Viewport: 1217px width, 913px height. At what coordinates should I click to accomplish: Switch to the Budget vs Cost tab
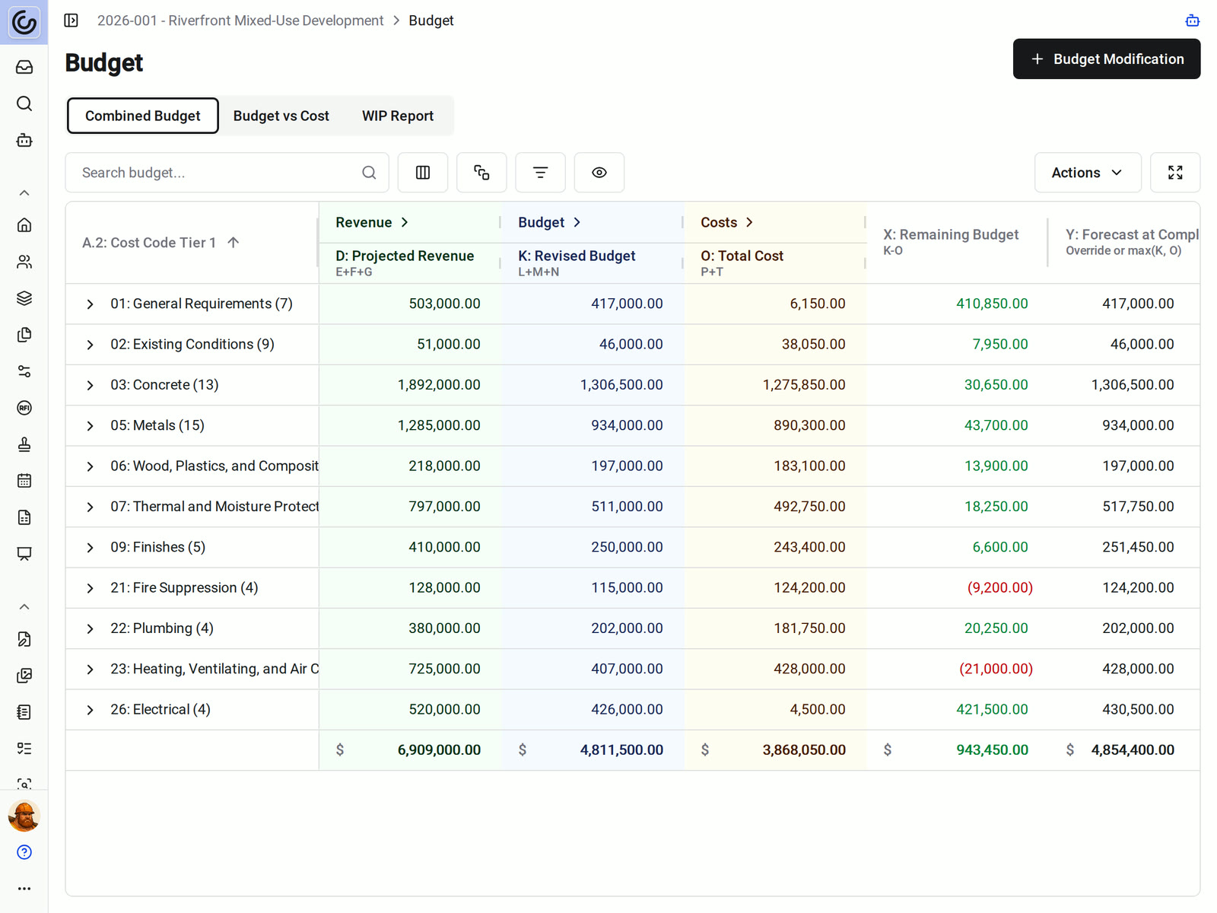281,116
